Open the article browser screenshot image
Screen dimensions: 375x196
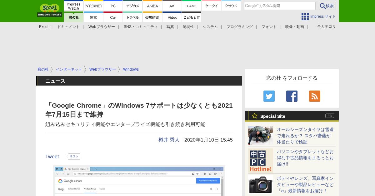139,181
